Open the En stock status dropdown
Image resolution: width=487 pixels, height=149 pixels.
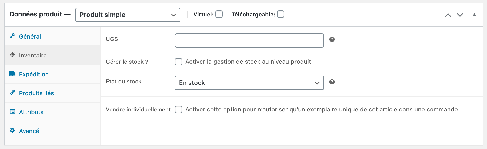click(249, 83)
